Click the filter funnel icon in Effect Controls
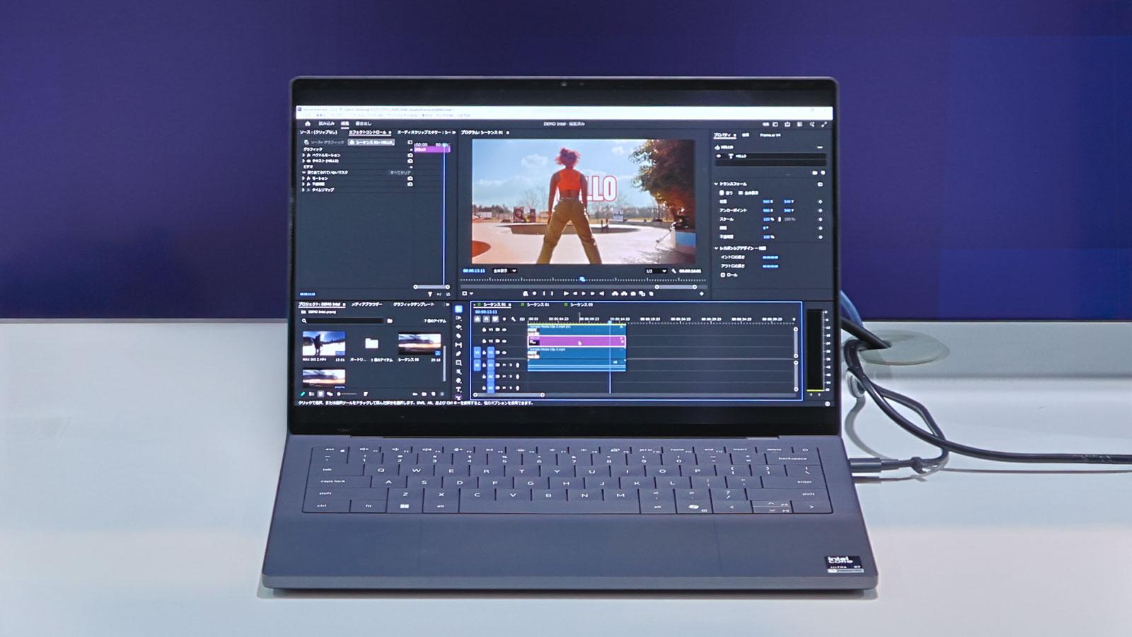The width and height of the screenshot is (1132, 637). (x=430, y=294)
